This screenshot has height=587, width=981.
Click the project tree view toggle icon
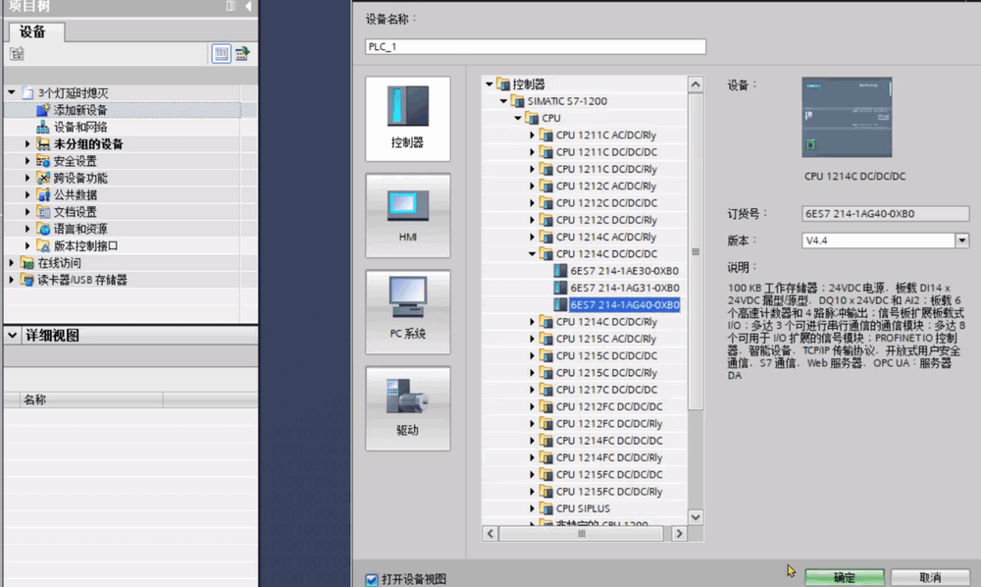coord(223,54)
